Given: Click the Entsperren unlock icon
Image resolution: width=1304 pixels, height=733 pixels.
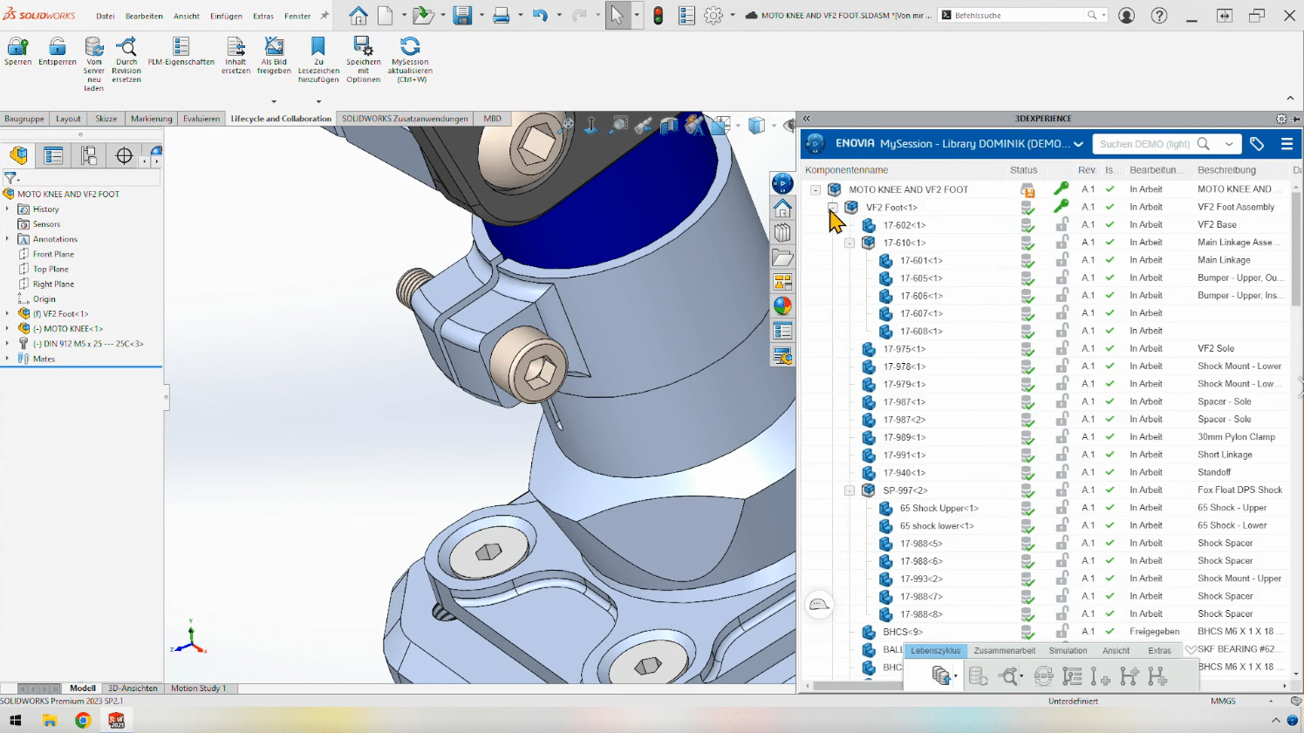Looking at the screenshot, I should pos(58,46).
